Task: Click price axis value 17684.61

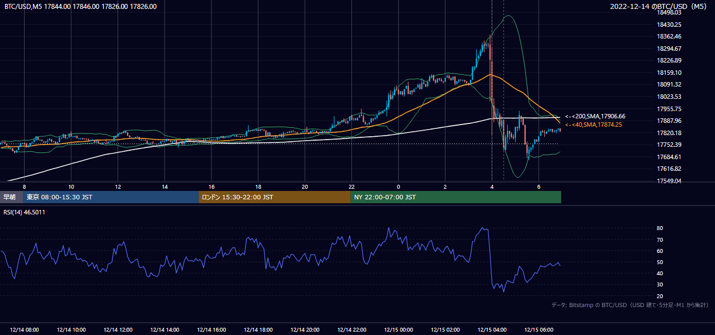Action: (x=669, y=157)
